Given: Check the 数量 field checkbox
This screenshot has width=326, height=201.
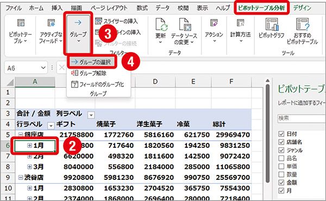Looking at the screenshot, I should [x=281, y=174].
